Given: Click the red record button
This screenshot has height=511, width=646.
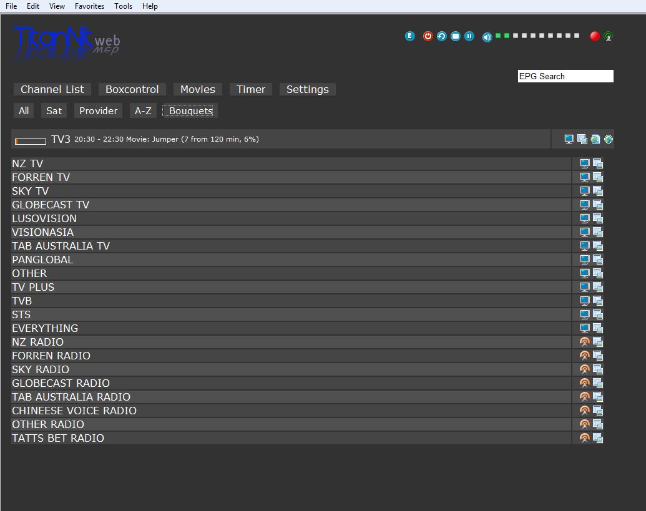Looking at the screenshot, I should pyautogui.click(x=595, y=36).
